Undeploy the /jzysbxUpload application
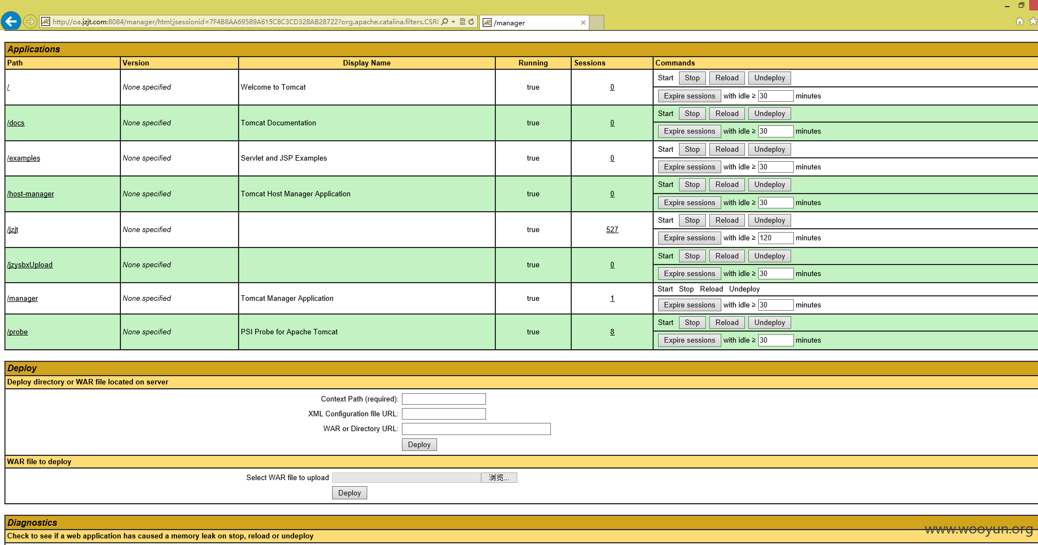 tap(770, 256)
